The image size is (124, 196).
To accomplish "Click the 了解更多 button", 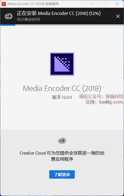I will pos(62,174).
